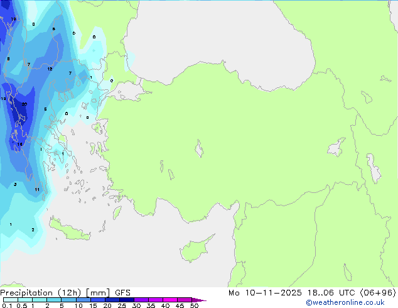Viewport: 398px width, 308px height.
Task: Click the 15–20 mm blue legend swatch
Action: point(98,300)
